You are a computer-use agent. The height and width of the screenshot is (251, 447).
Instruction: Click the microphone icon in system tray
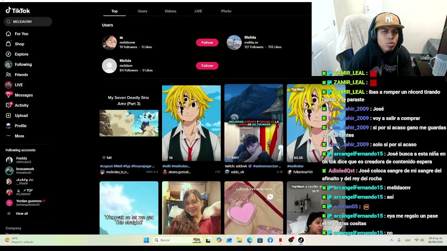point(399,240)
